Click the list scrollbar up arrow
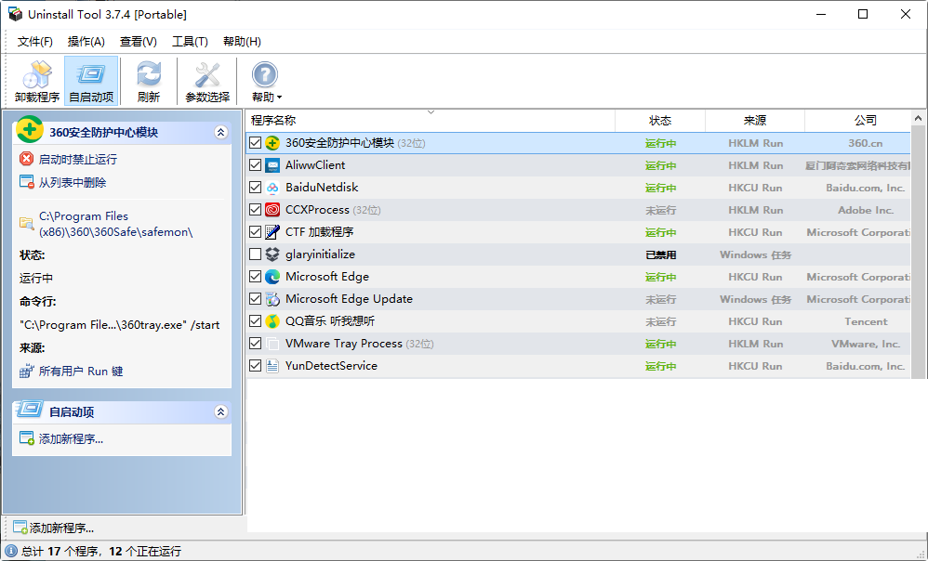Viewport: 928px width, 561px height. [918, 118]
